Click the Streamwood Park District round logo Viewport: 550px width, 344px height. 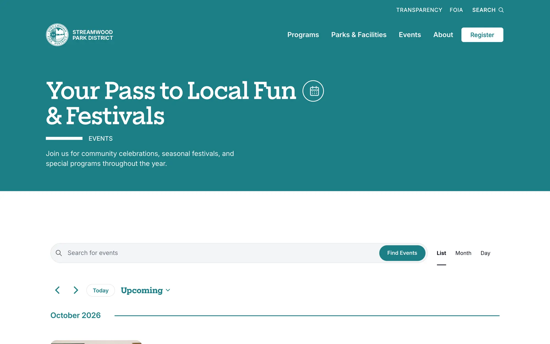pos(57,35)
